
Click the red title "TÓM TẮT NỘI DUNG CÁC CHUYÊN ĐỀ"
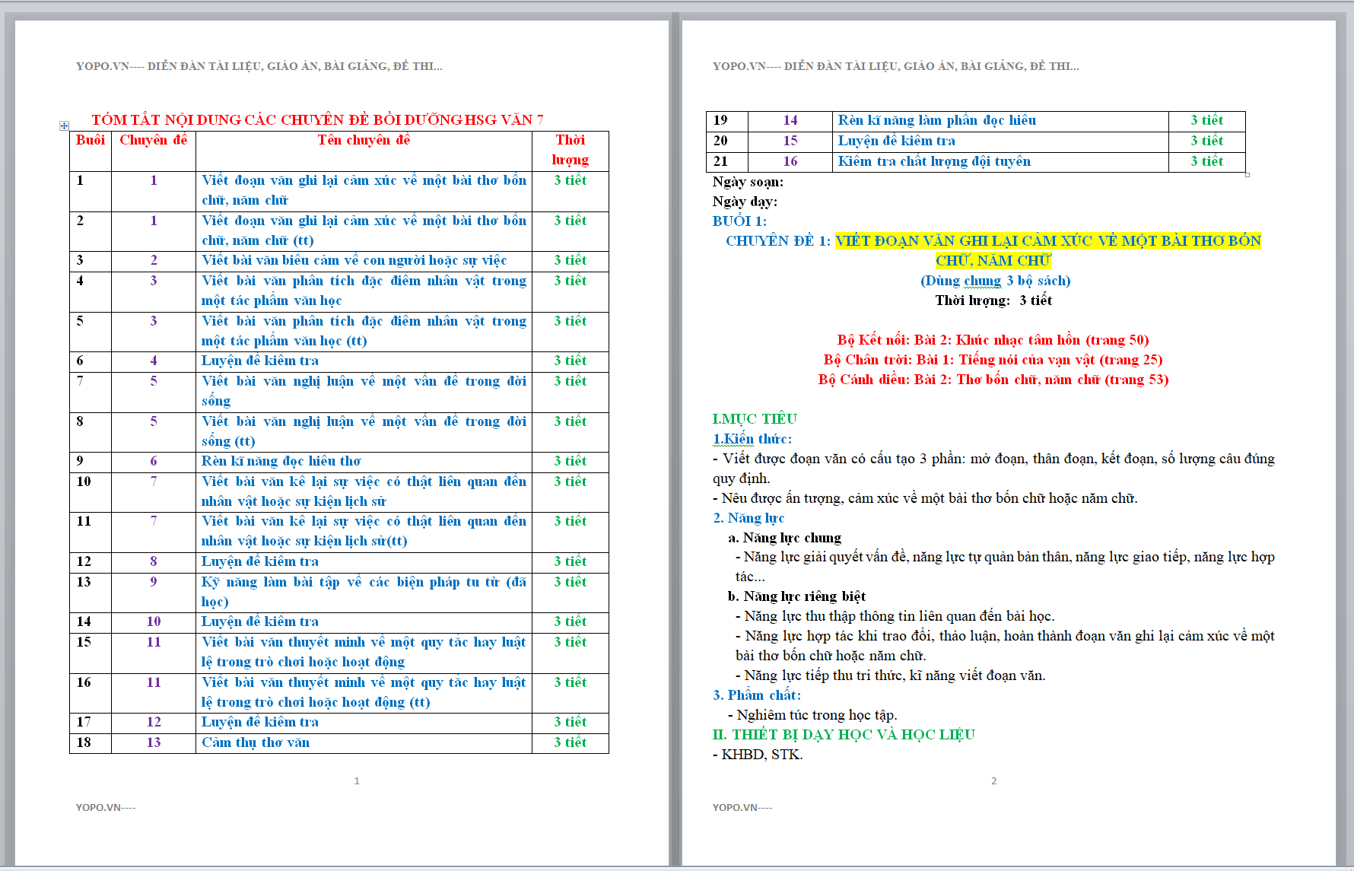317,119
